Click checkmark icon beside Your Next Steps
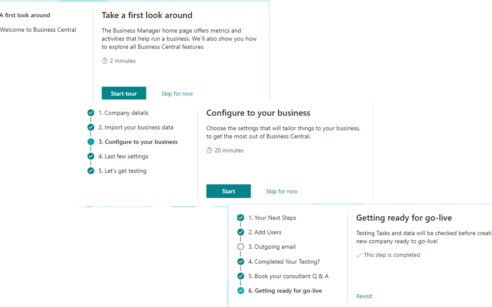The height and width of the screenshot is (307, 492). click(x=241, y=218)
